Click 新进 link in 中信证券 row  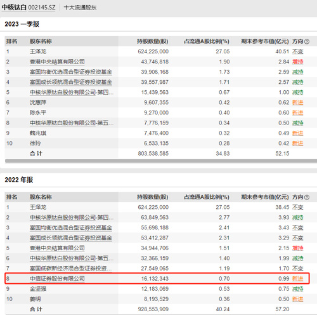click(298, 278)
